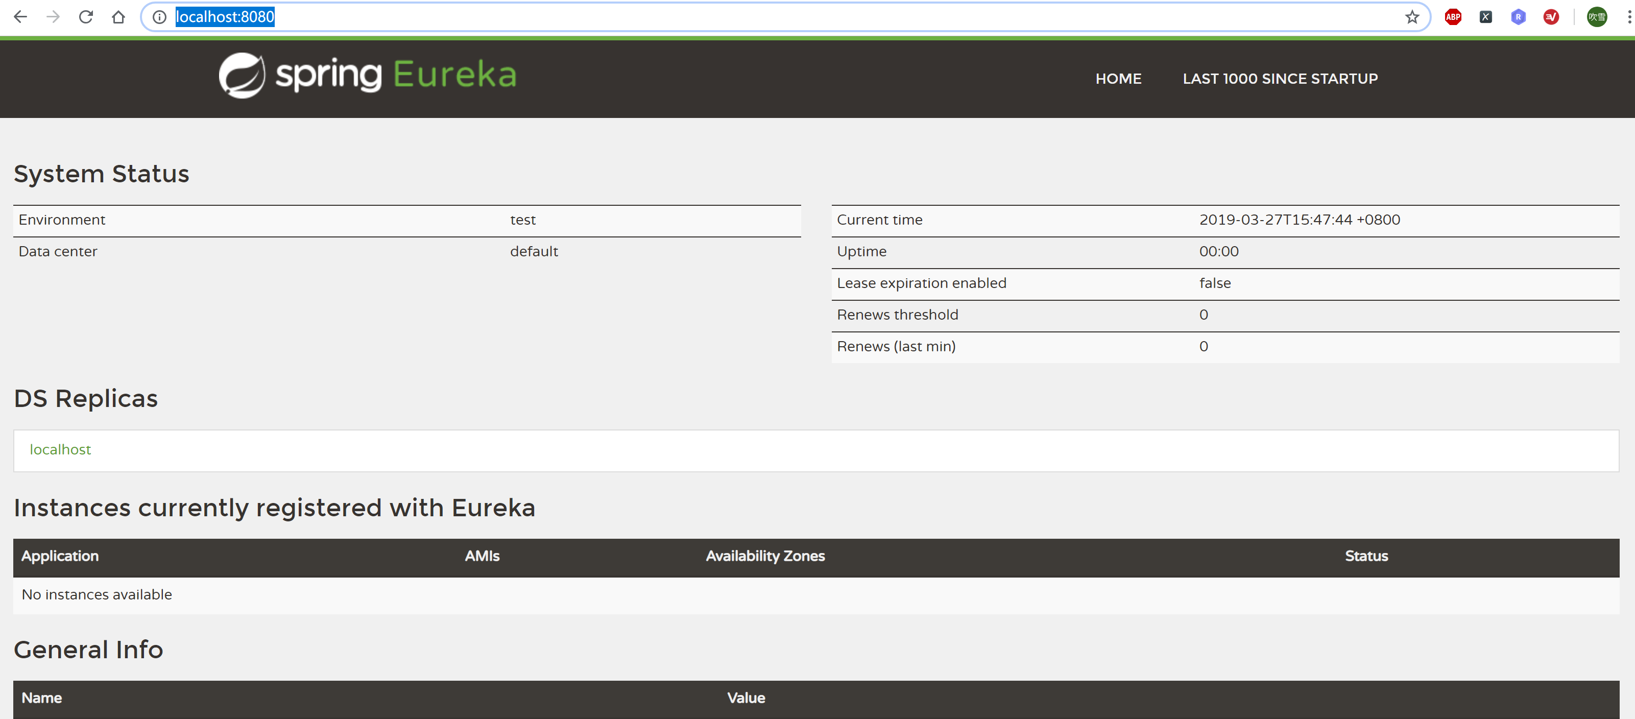Screen dimensions: 1635x719
Task: Click the General Info heading
Action: (88, 650)
